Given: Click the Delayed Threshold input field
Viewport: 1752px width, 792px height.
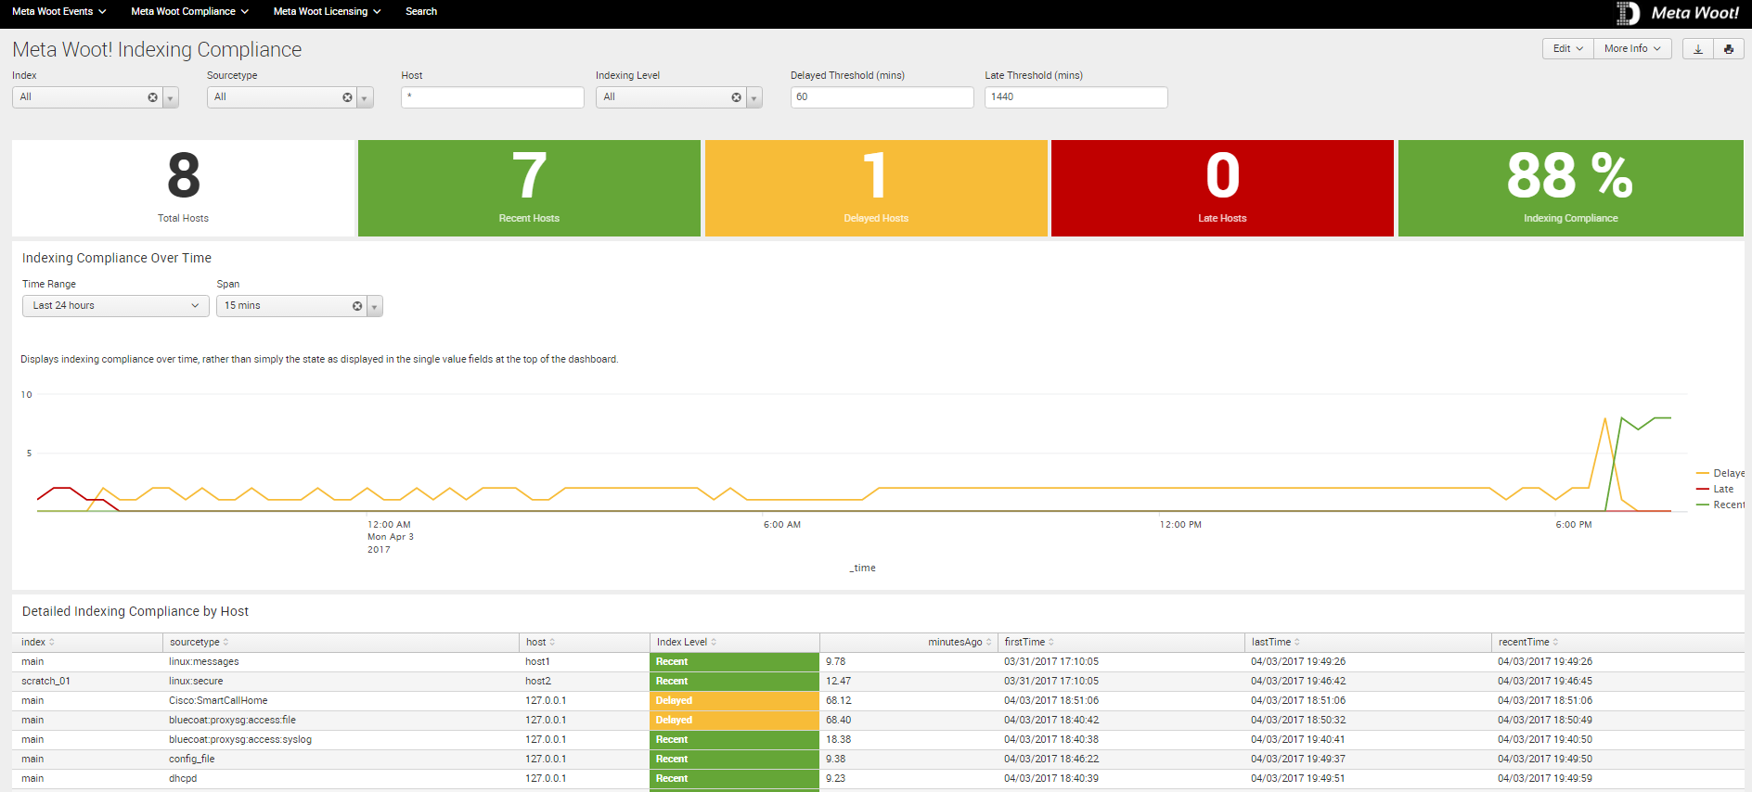Looking at the screenshot, I should 881,97.
